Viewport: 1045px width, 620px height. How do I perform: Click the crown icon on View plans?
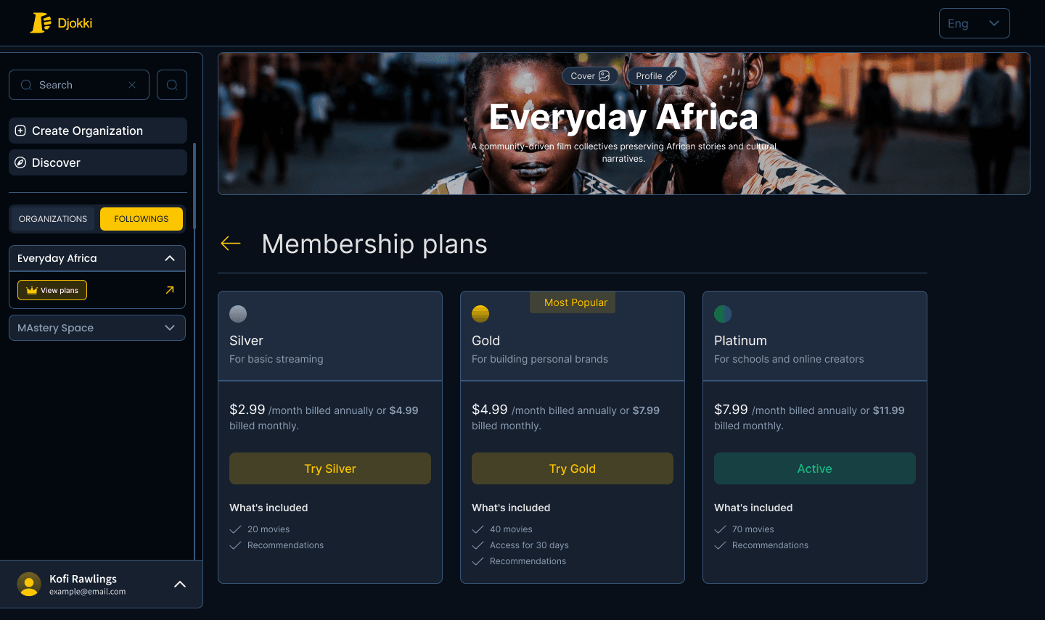[x=31, y=289]
